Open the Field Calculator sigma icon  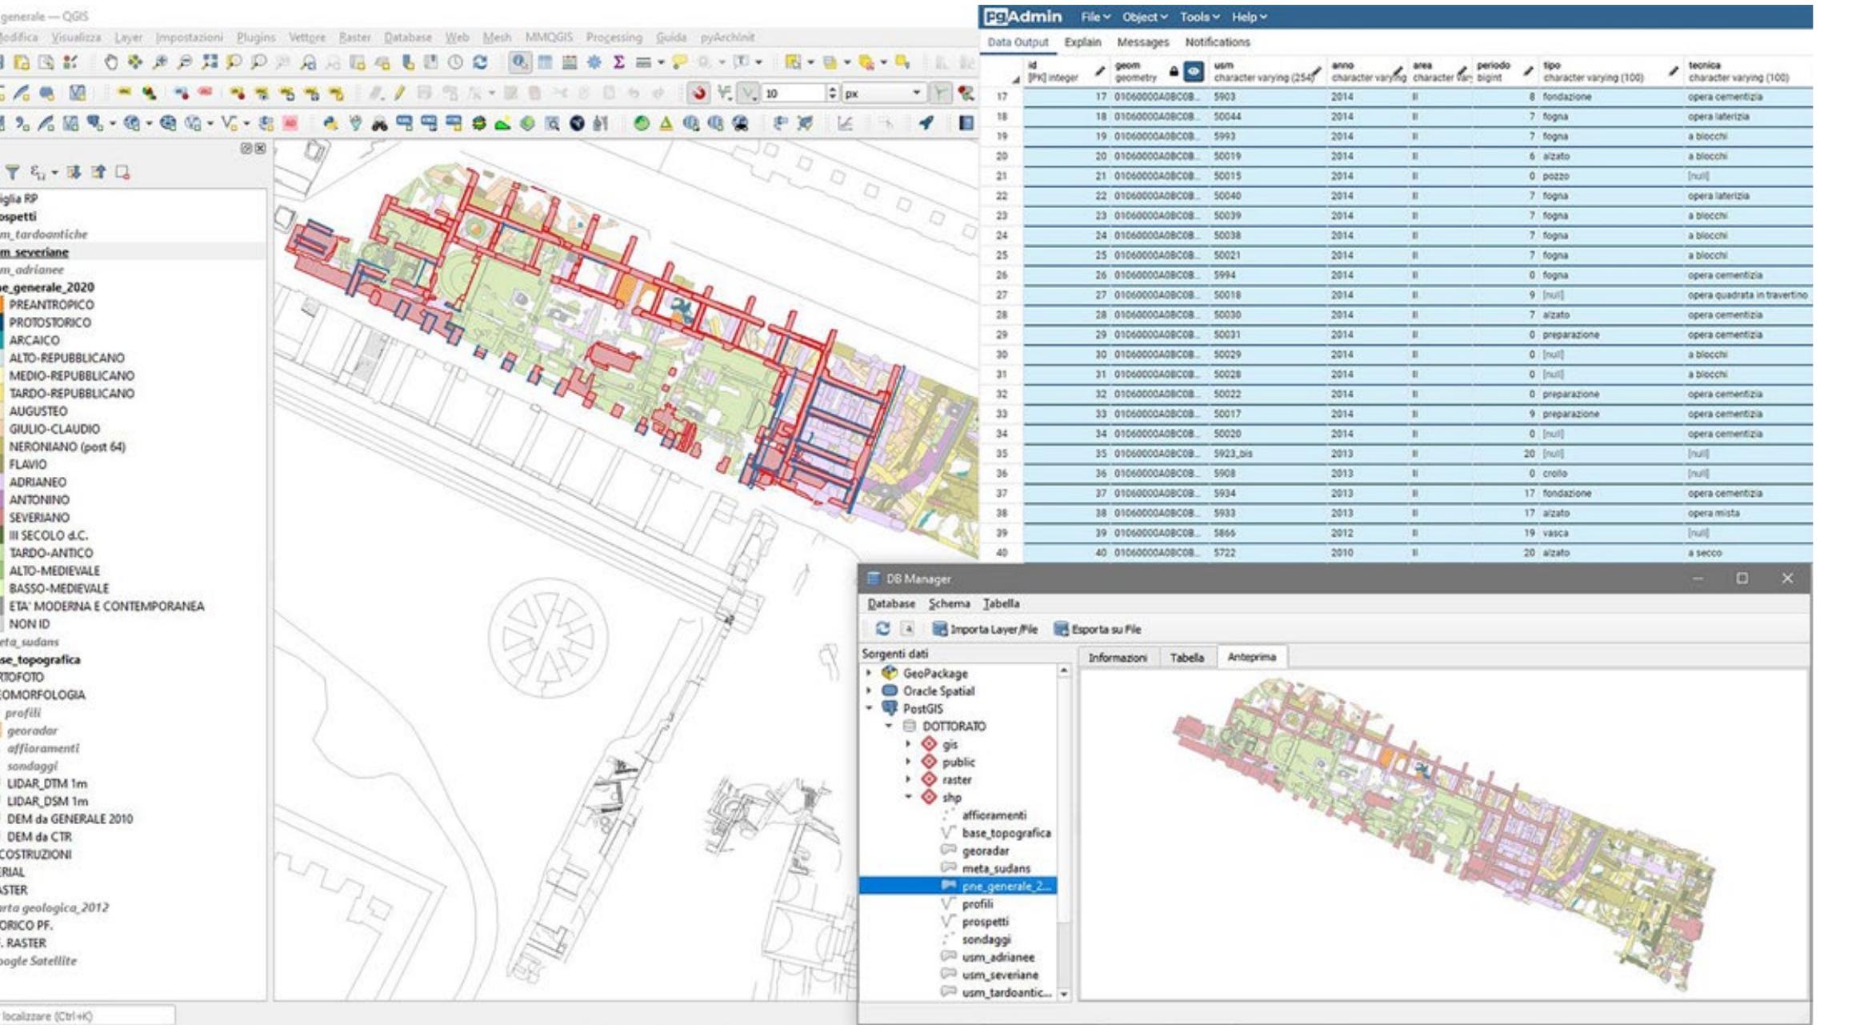tap(618, 62)
